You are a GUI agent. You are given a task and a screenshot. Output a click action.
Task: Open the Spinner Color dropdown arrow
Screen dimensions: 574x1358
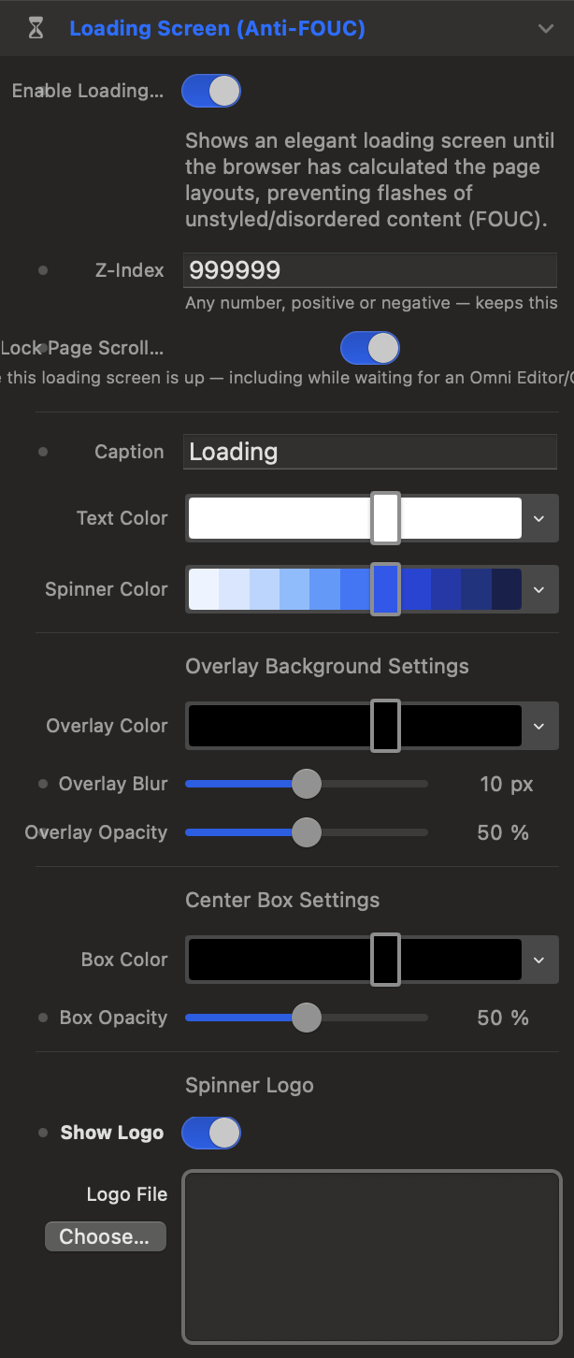pos(538,589)
